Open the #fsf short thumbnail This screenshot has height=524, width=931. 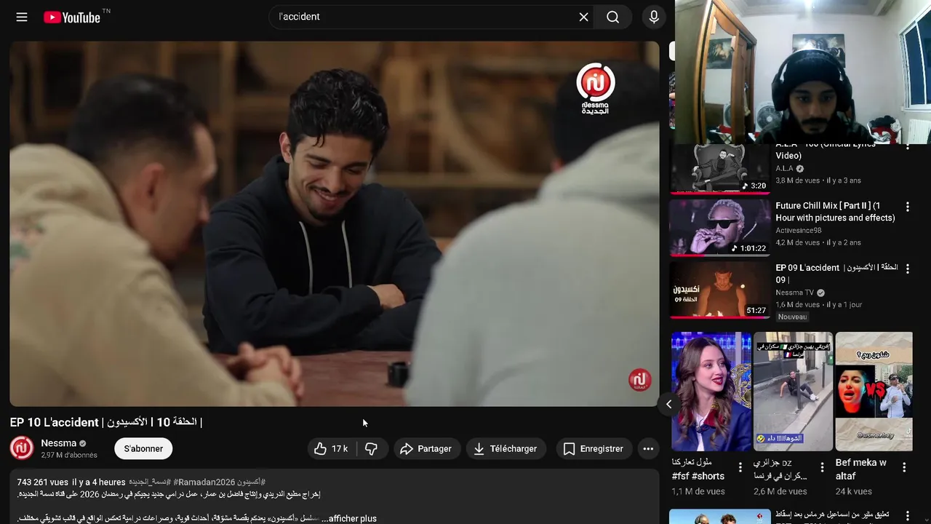coord(711,392)
